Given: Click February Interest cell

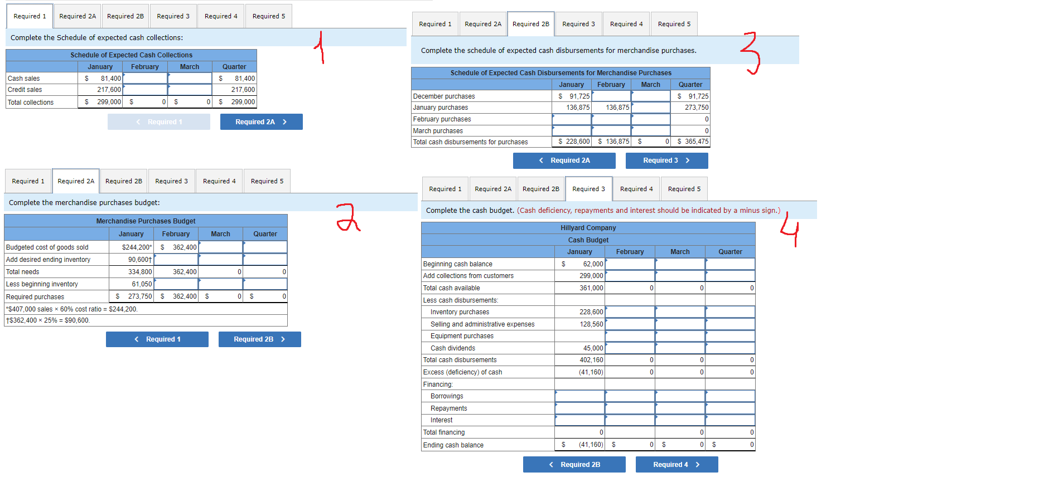Looking at the screenshot, I should (x=630, y=420).
